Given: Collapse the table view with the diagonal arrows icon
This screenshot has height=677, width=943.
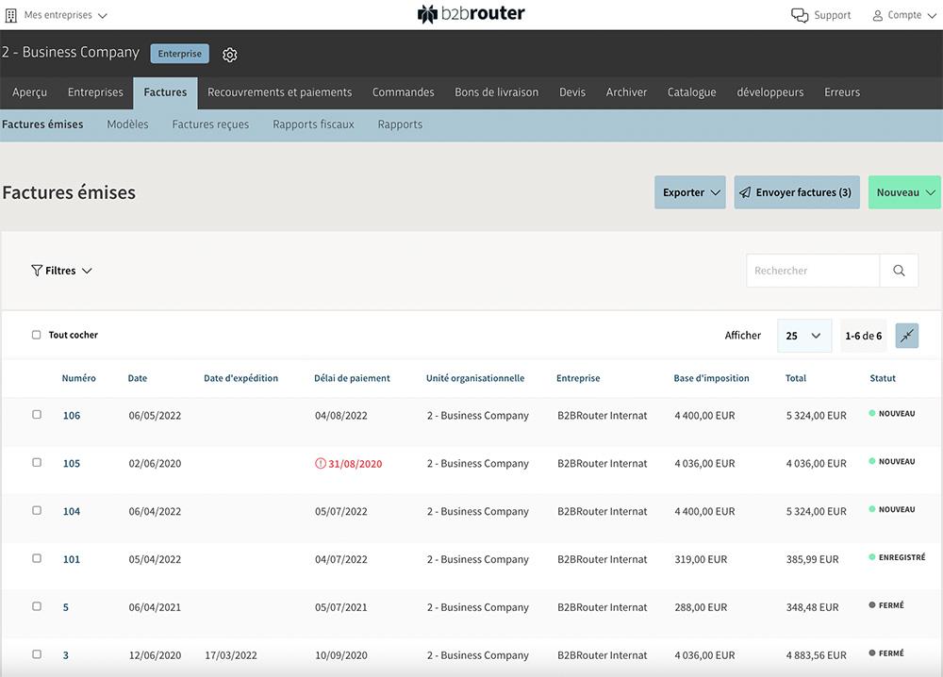Looking at the screenshot, I should coord(906,335).
